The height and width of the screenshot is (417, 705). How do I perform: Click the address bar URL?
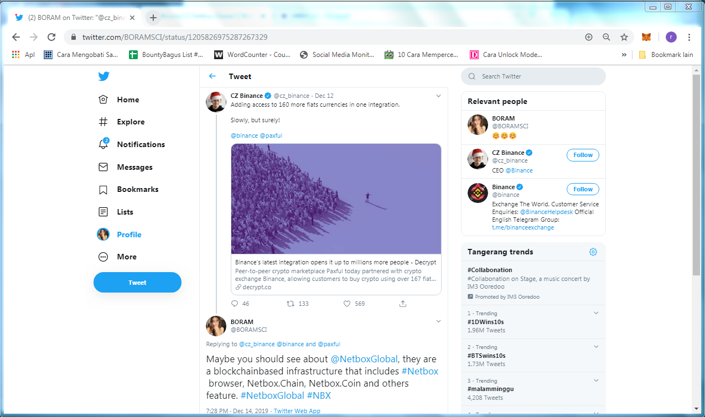tap(175, 37)
